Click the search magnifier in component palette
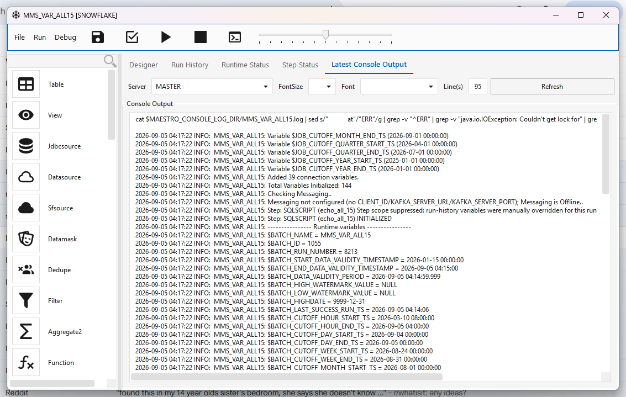The width and height of the screenshot is (626, 397). [x=110, y=61]
